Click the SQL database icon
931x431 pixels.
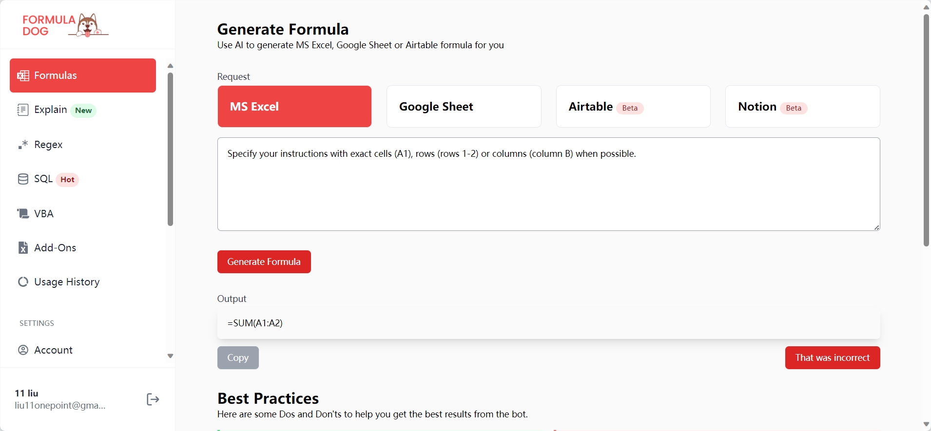click(23, 179)
